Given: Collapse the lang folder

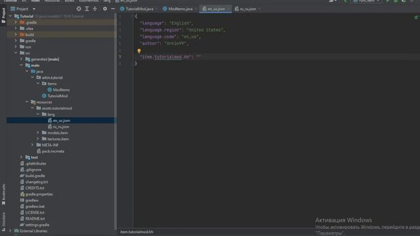Looking at the screenshot, I should pyautogui.click(x=38, y=114).
